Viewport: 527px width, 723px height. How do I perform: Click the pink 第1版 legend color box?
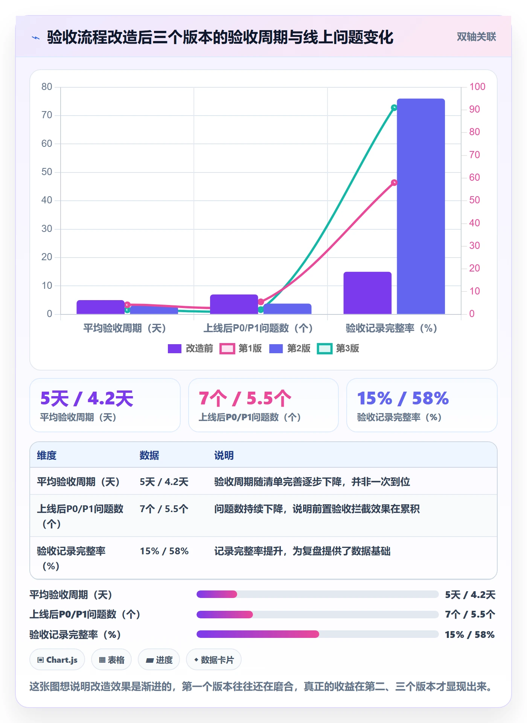pyautogui.click(x=227, y=349)
